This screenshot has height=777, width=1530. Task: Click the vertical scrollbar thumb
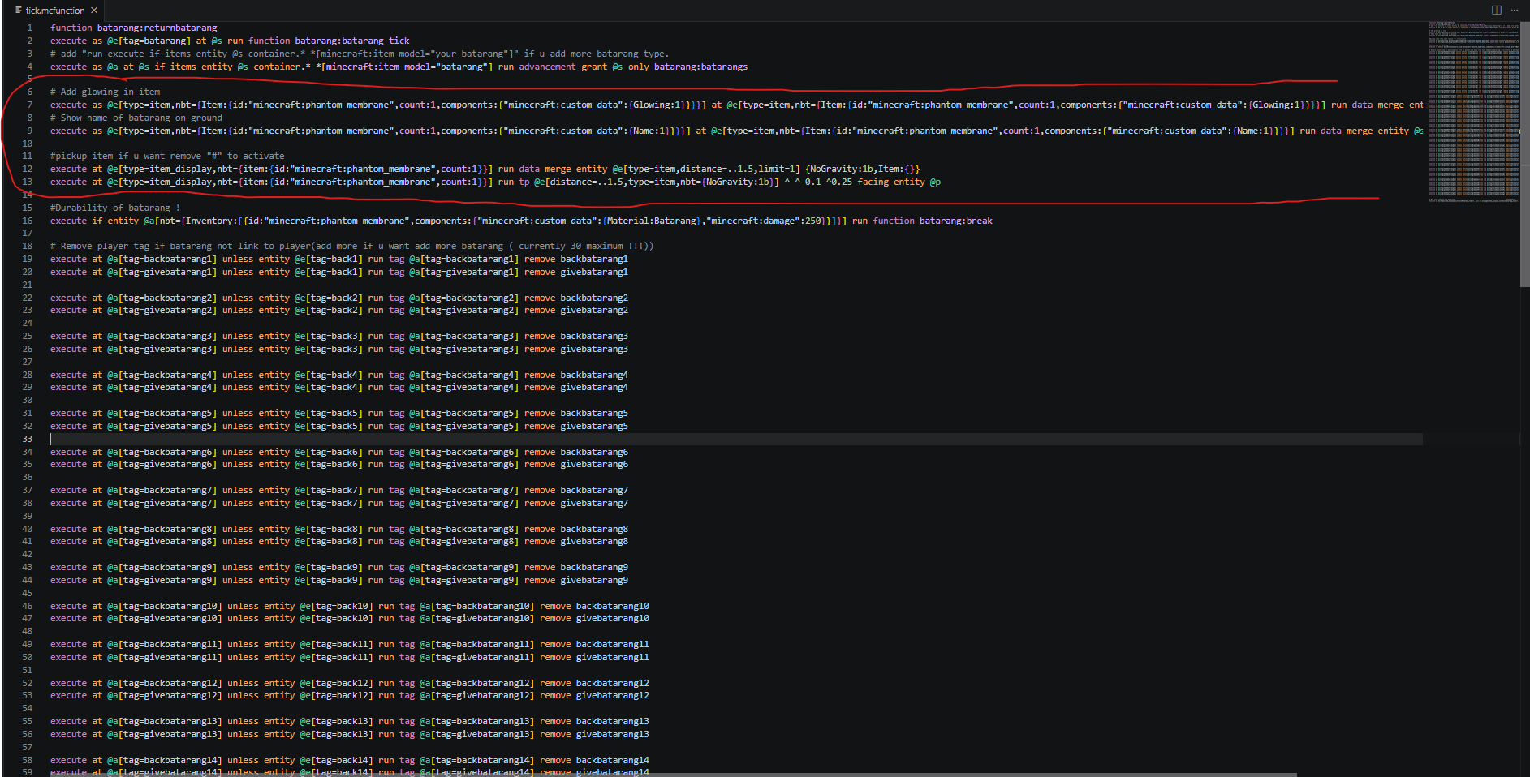[x=1525, y=154]
